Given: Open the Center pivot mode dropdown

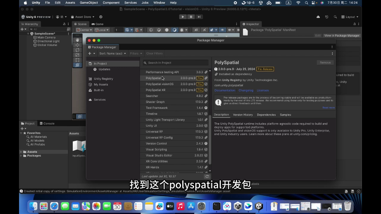Looking at the screenshot, I should [84, 30].
